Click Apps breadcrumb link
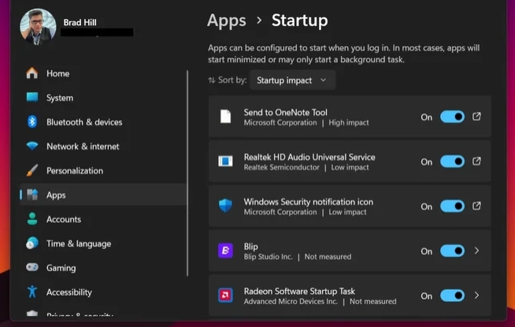 point(227,20)
